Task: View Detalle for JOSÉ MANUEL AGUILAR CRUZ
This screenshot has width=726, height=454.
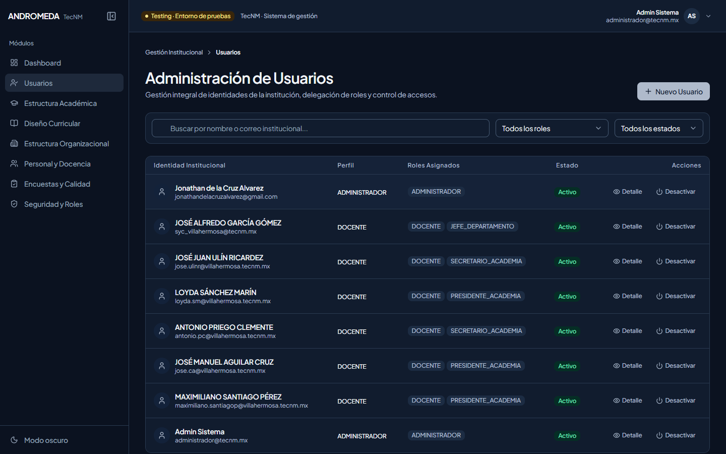Action: 628,366
